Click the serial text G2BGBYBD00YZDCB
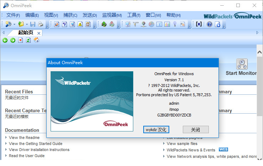Screen dimensions: 263x166 (174, 115)
